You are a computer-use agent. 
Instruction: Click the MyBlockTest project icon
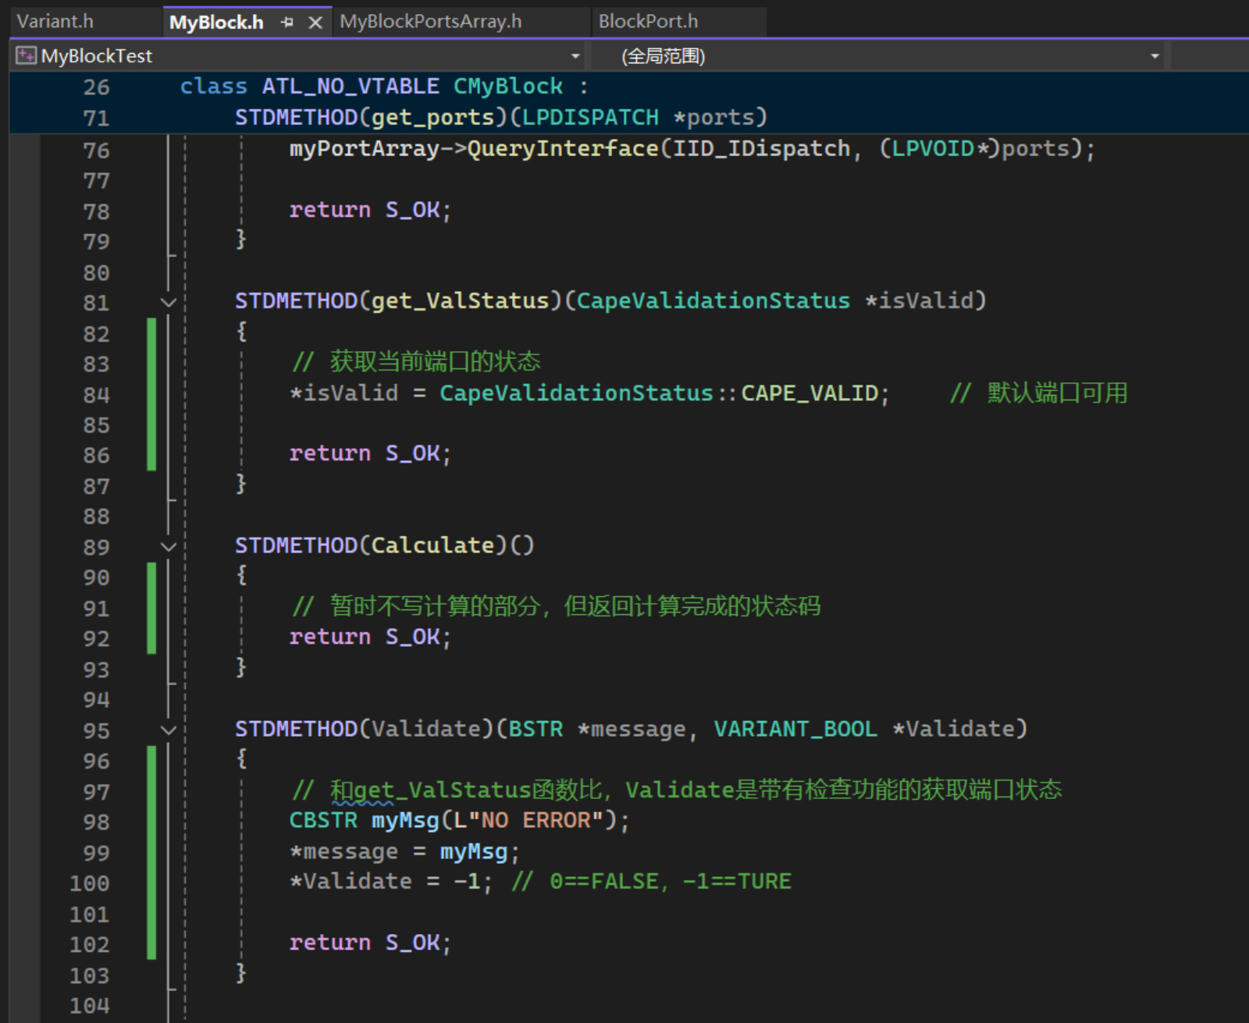(26, 55)
